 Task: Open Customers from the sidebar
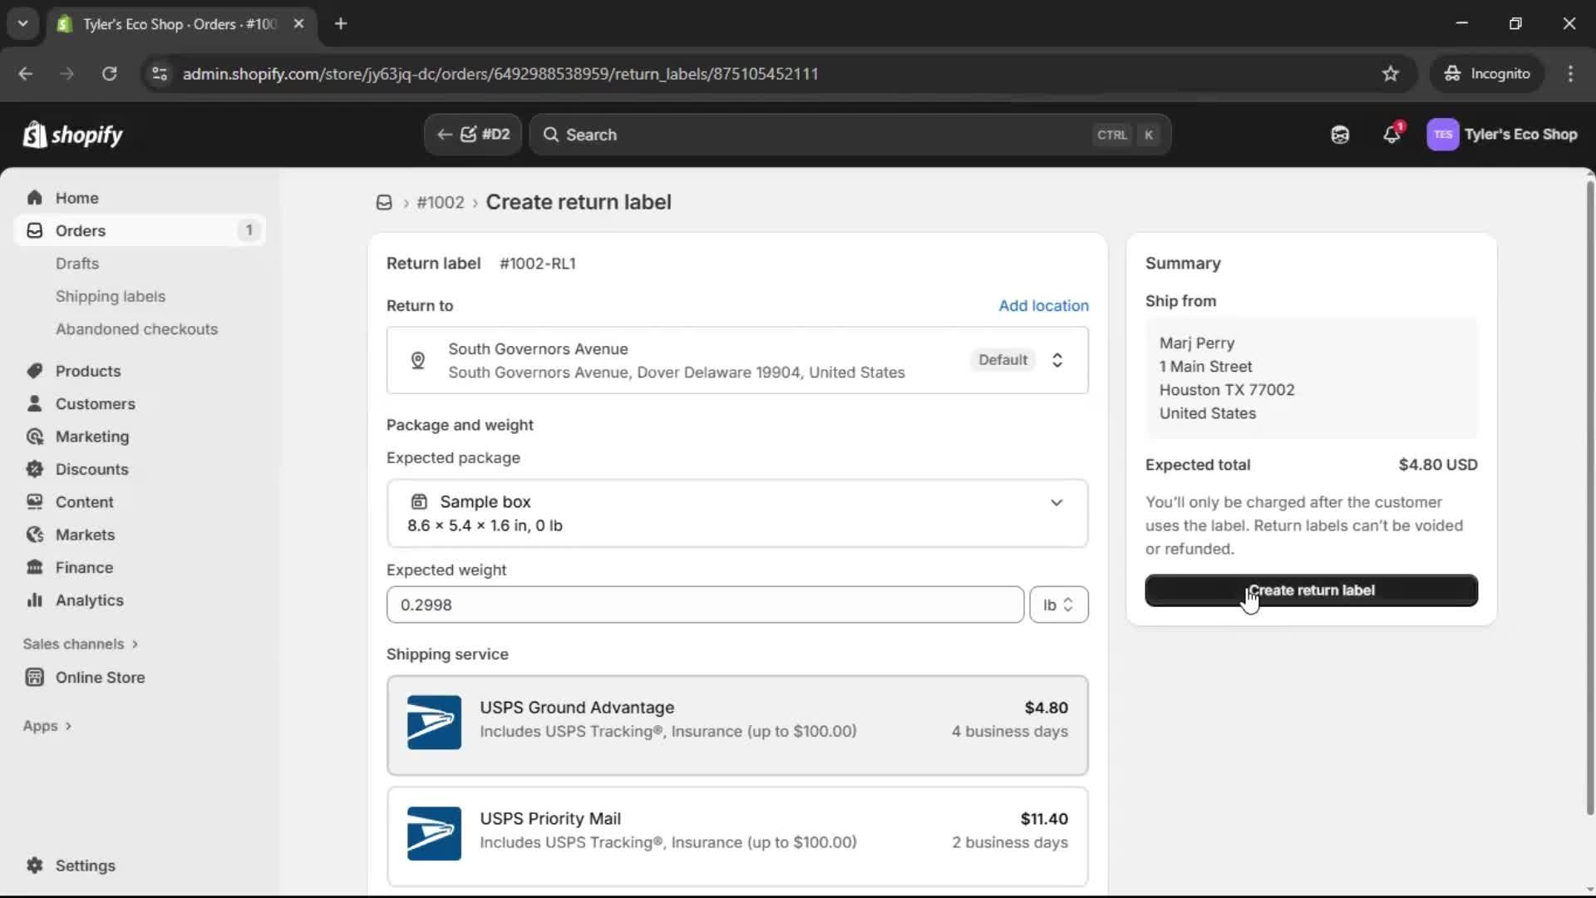33,403
